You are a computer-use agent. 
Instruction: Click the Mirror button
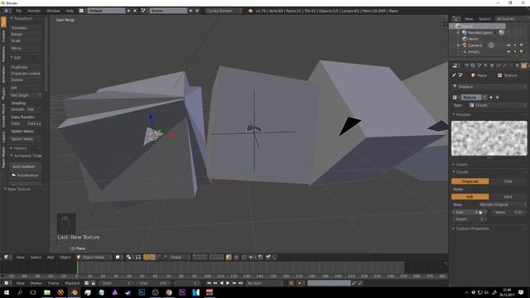click(26, 48)
